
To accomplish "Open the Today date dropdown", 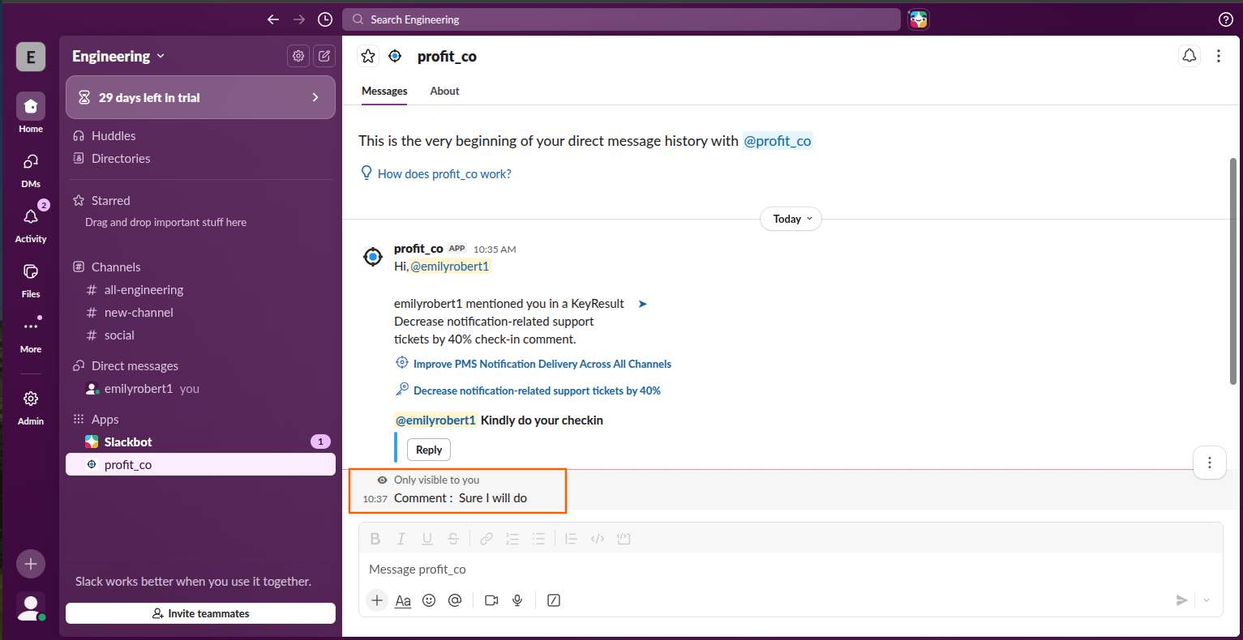I will point(791,219).
